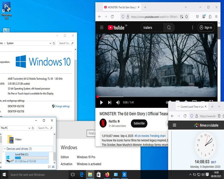Viewport: 224px width, 179px height.
Task: Select the Current Local Time in London tab
Action: pos(192,107)
